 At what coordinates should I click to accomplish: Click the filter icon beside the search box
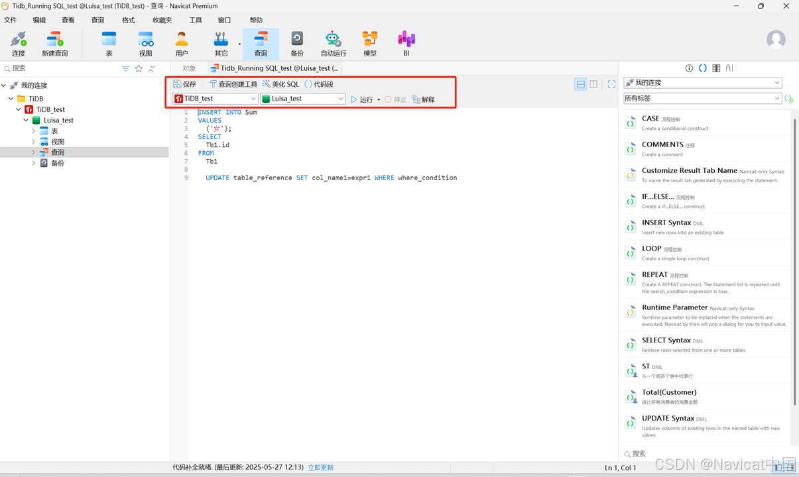coord(126,68)
